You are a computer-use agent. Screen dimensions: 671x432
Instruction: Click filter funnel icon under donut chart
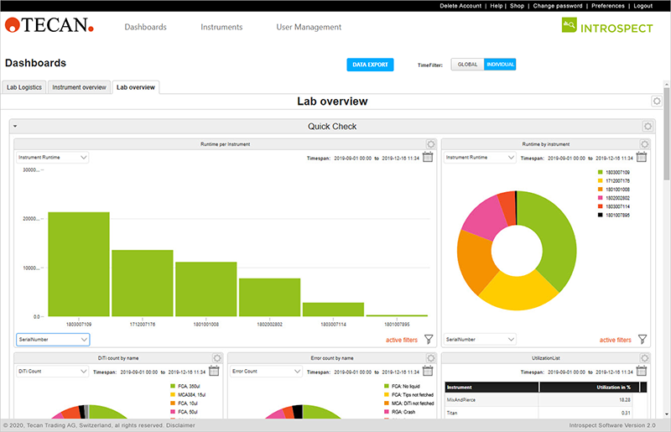coord(642,340)
